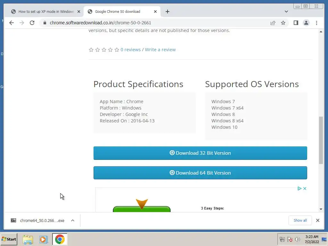
Task: Open Action Center flag icon
Action: pyautogui.click(x=290, y=239)
